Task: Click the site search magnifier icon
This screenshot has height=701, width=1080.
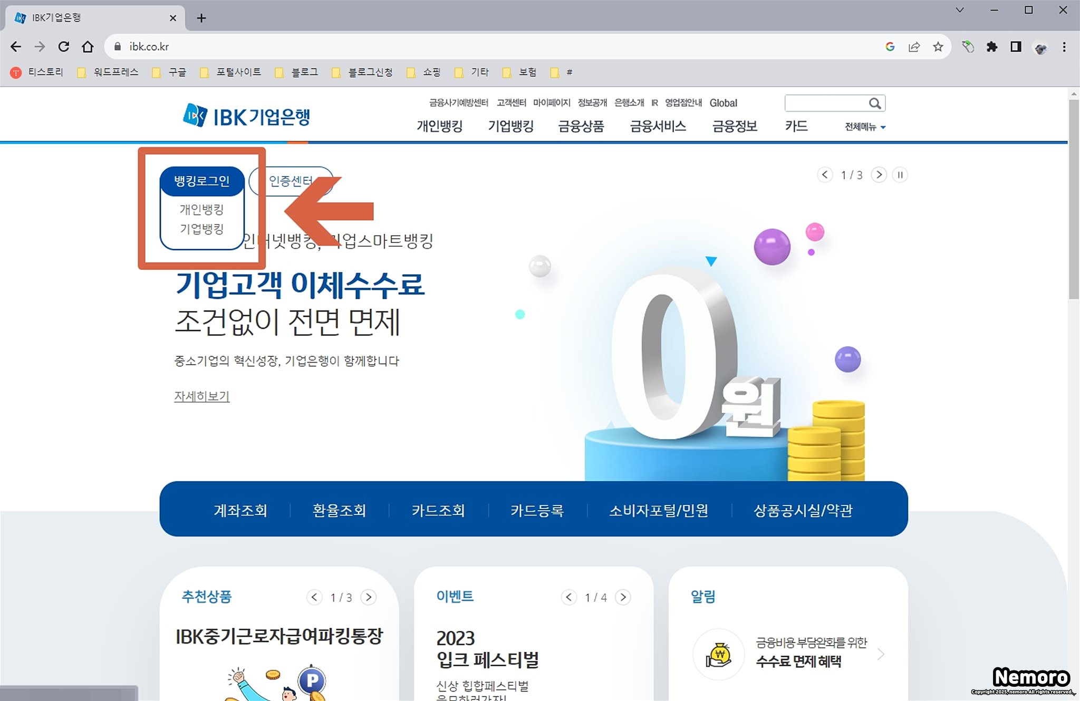Action: coord(875,103)
